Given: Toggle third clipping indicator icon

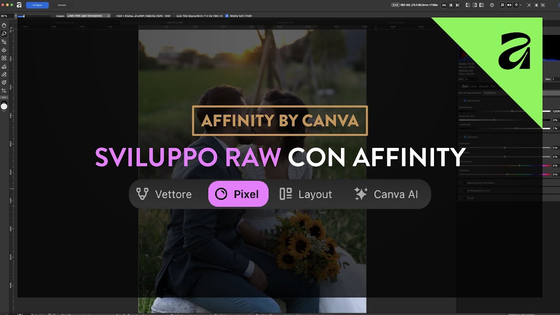Looking at the screenshot, I should click(482, 5).
